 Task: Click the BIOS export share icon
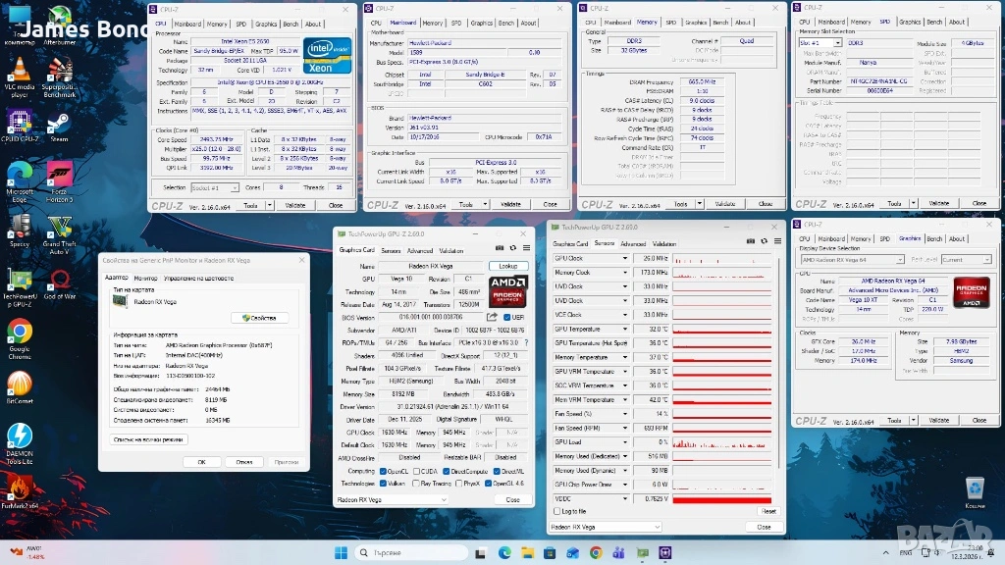[491, 317]
